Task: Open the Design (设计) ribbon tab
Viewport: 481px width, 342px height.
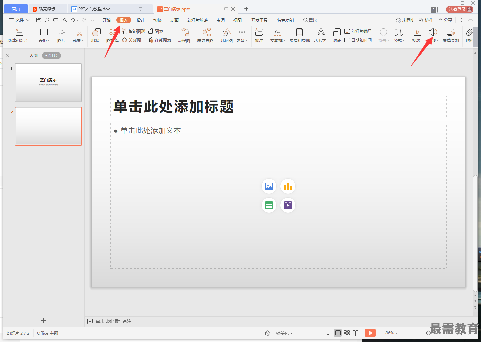Action: pos(140,20)
